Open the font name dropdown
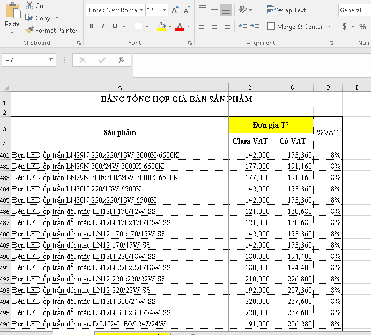371x335 pixels. (141, 10)
